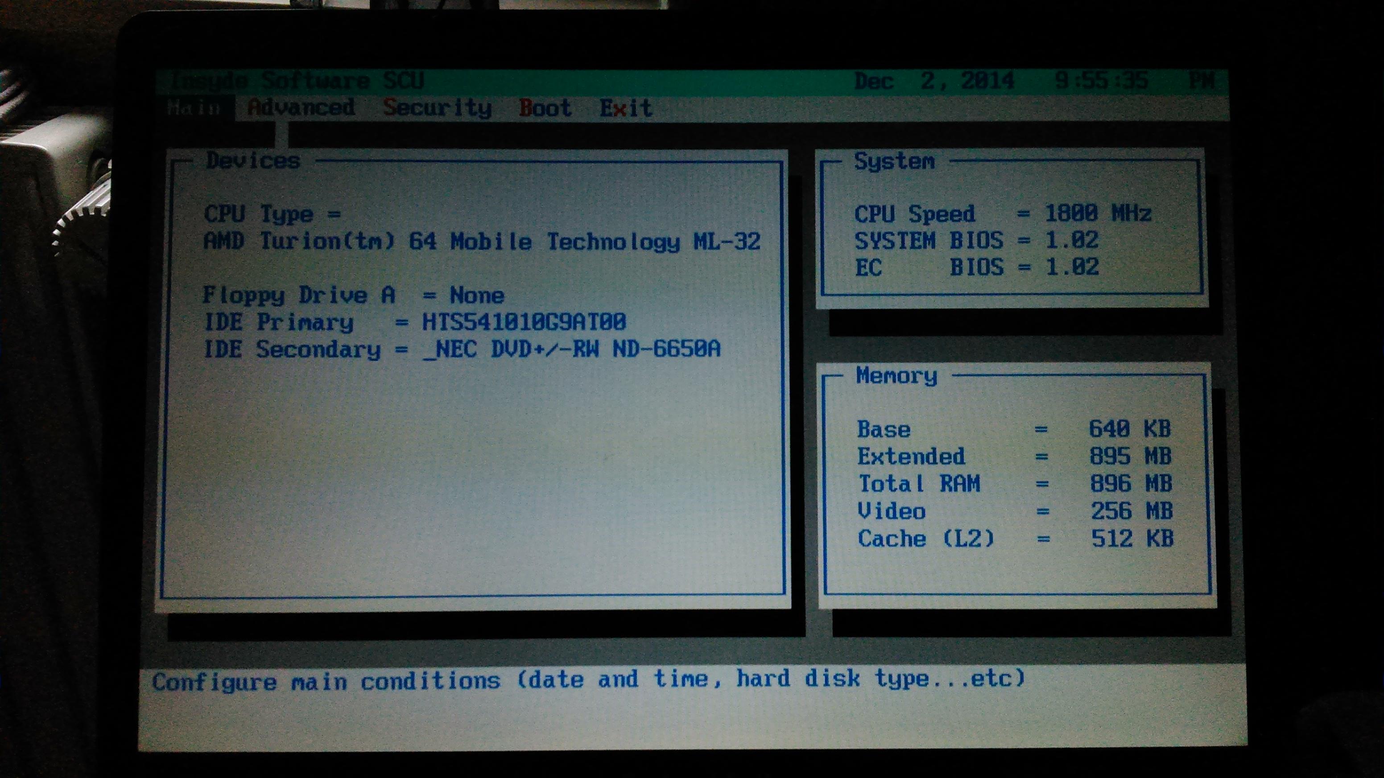This screenshot has width=1384, height=778.
Task: Open the Exit menu
Action: pos(625,108)
